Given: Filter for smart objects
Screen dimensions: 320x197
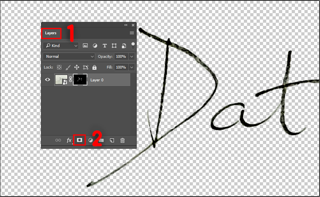Looking at the screenshot, I should tap(124, 46).
